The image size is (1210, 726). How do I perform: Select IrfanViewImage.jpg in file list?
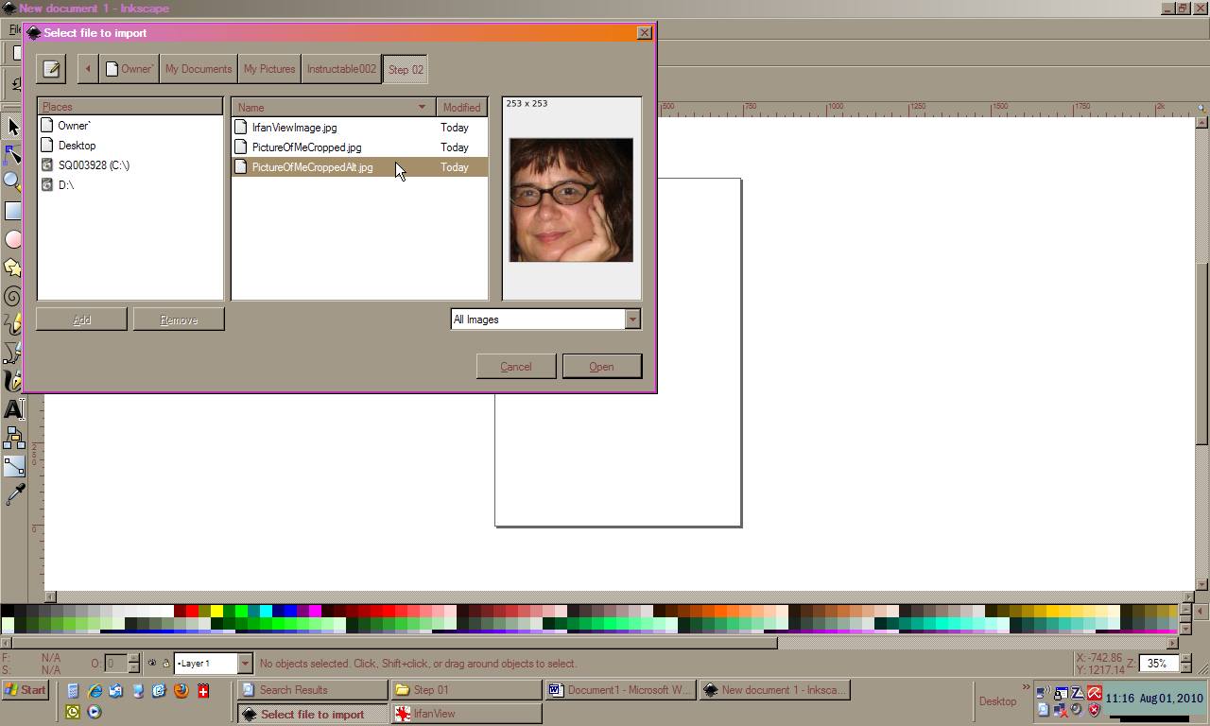359,128
